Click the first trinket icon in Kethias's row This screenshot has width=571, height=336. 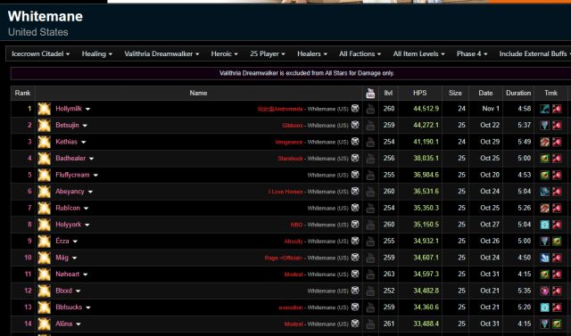pyautogui.click(x=545, y=142)
